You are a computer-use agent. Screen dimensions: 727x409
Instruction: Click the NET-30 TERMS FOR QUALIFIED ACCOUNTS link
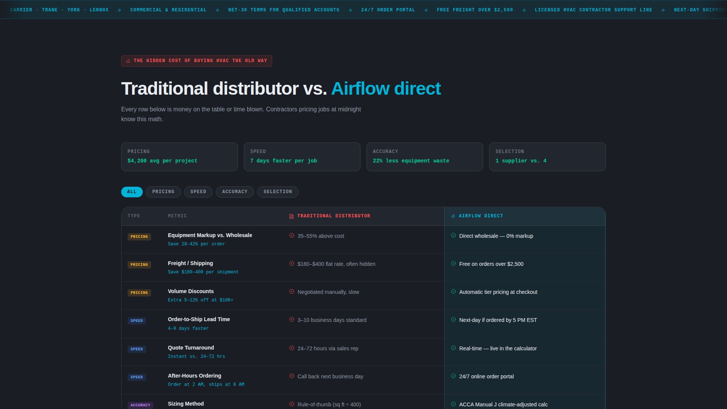(283, 10)
